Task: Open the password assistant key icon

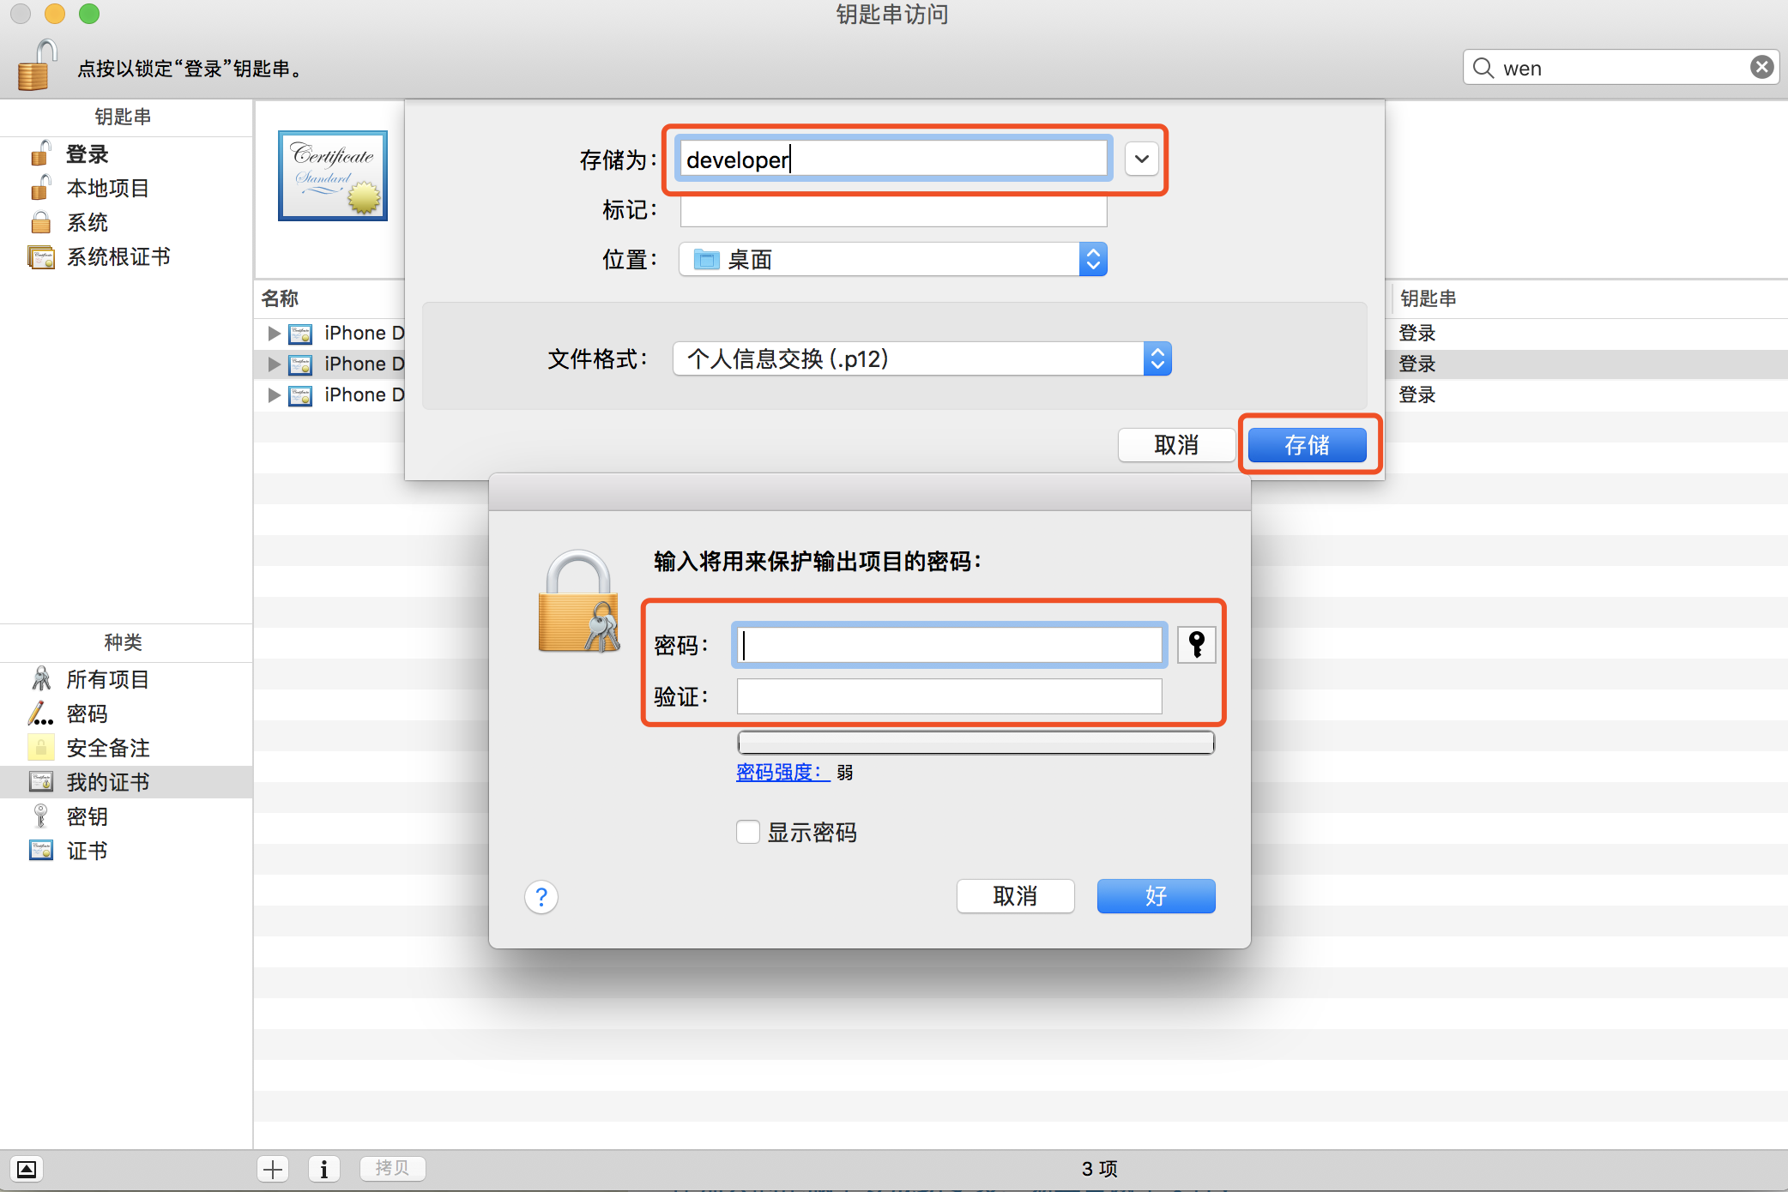Action: point(1196,644)
